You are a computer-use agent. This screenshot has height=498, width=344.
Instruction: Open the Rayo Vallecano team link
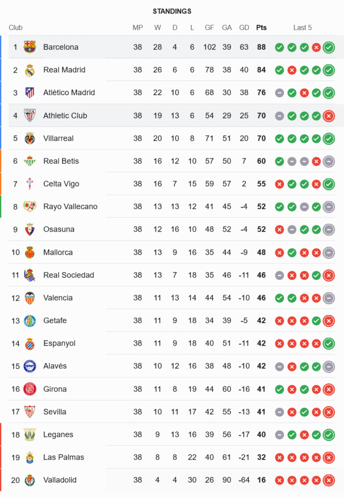(x=70, y=207)
